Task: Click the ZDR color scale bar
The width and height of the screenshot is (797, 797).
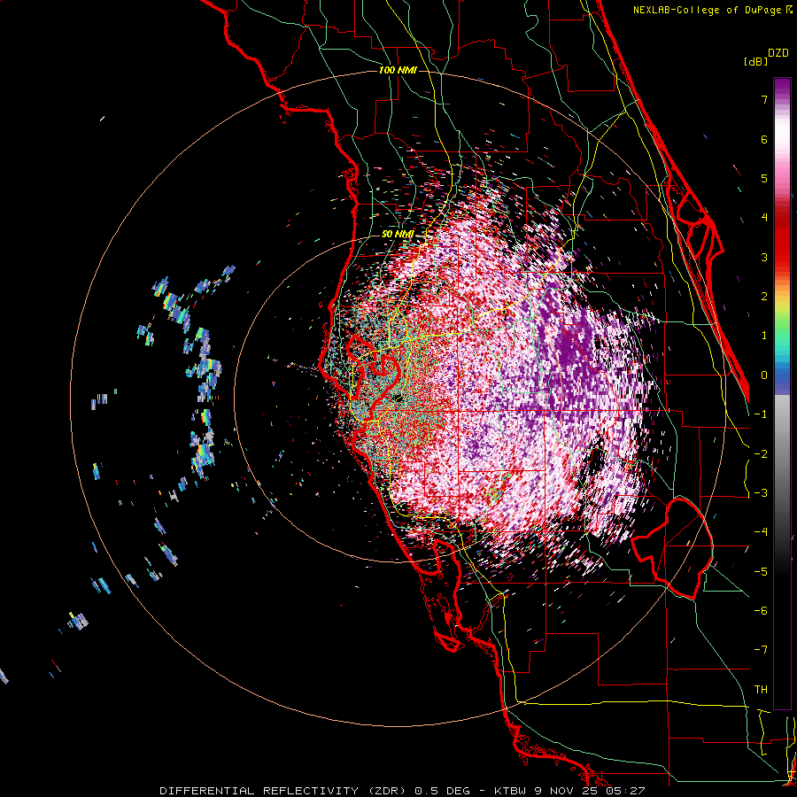Action: pyautogui.click(x=782, y=393)
